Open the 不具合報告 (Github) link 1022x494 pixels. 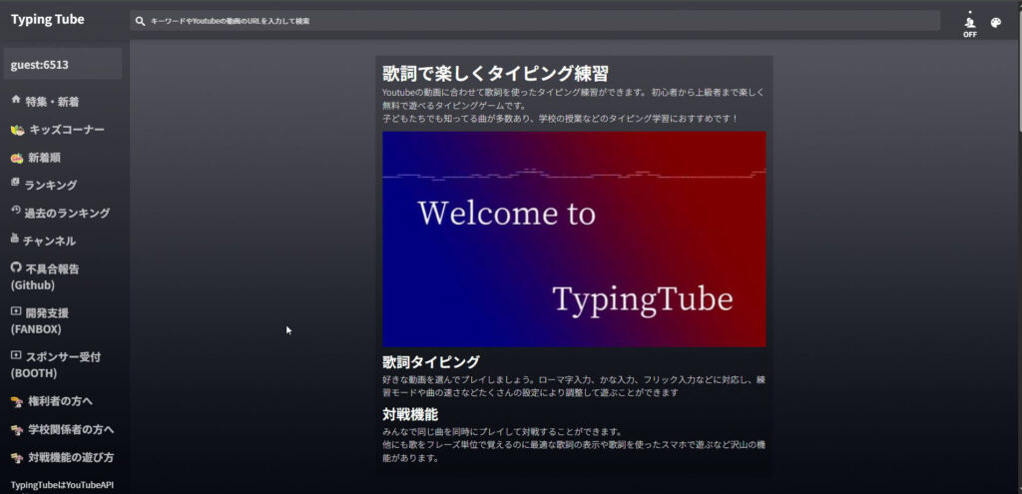(x=45, y=277)
